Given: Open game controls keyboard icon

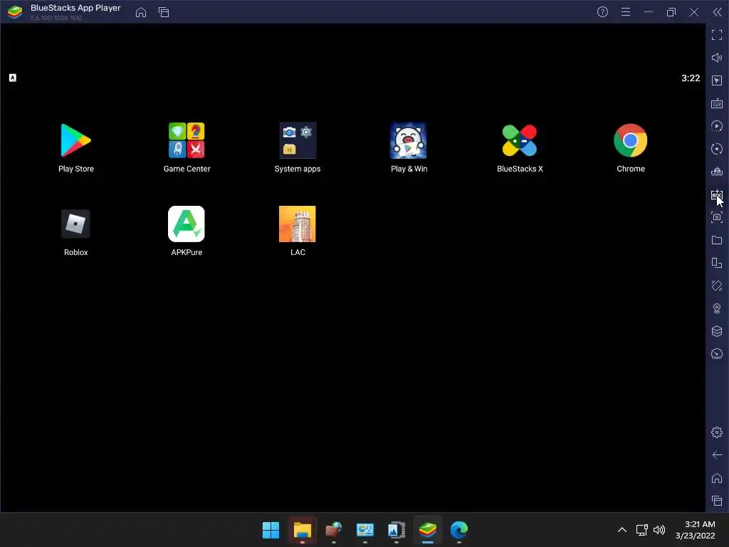Looking at the screenshot, I should (717, 103).
